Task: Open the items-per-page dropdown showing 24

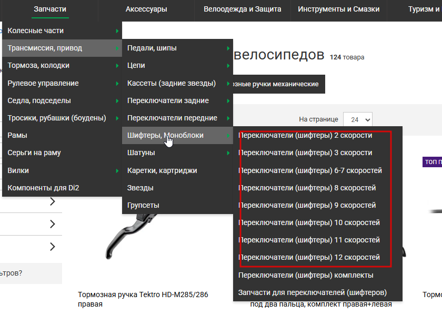Action: [x=358, y=119]
